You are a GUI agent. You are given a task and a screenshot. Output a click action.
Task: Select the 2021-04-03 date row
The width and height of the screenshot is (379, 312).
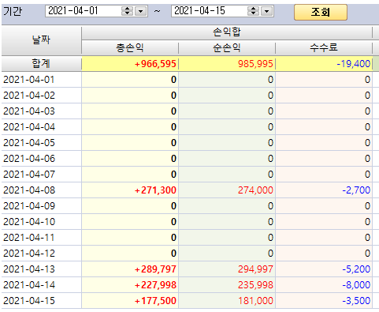point(41,111)
